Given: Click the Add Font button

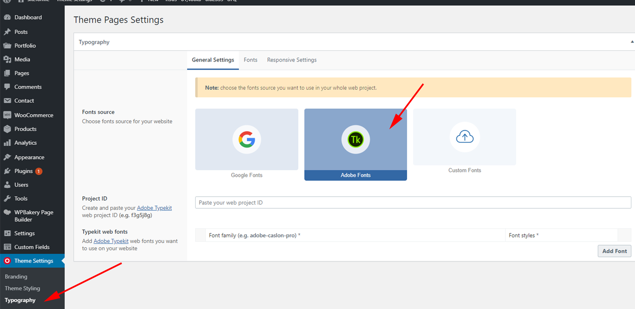Looking at the screenshot, I should pyautogui.click(x=614, y=251).
